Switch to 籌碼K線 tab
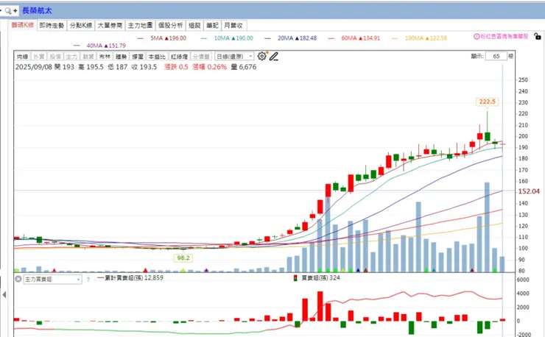 coord(23,25)
